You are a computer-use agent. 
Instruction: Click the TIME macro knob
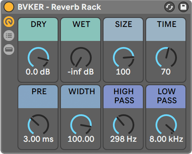[x=166, y=57]
